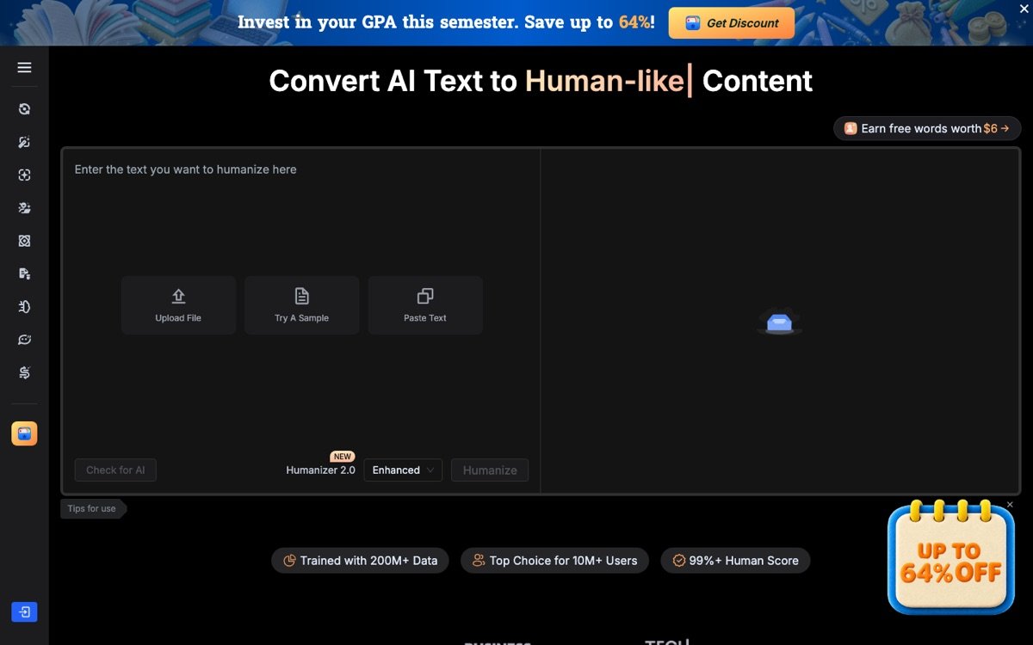Click the blue sign-in icon at sidebar bottom
This screenshot has height=645, width=1033.
[x=24, y=612]
